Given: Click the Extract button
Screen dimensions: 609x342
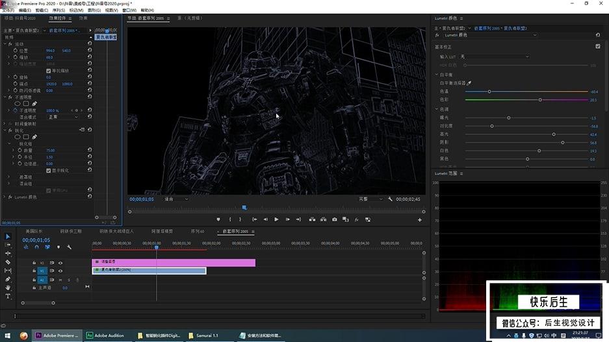Looking at the screenshot, I should 323,219.
